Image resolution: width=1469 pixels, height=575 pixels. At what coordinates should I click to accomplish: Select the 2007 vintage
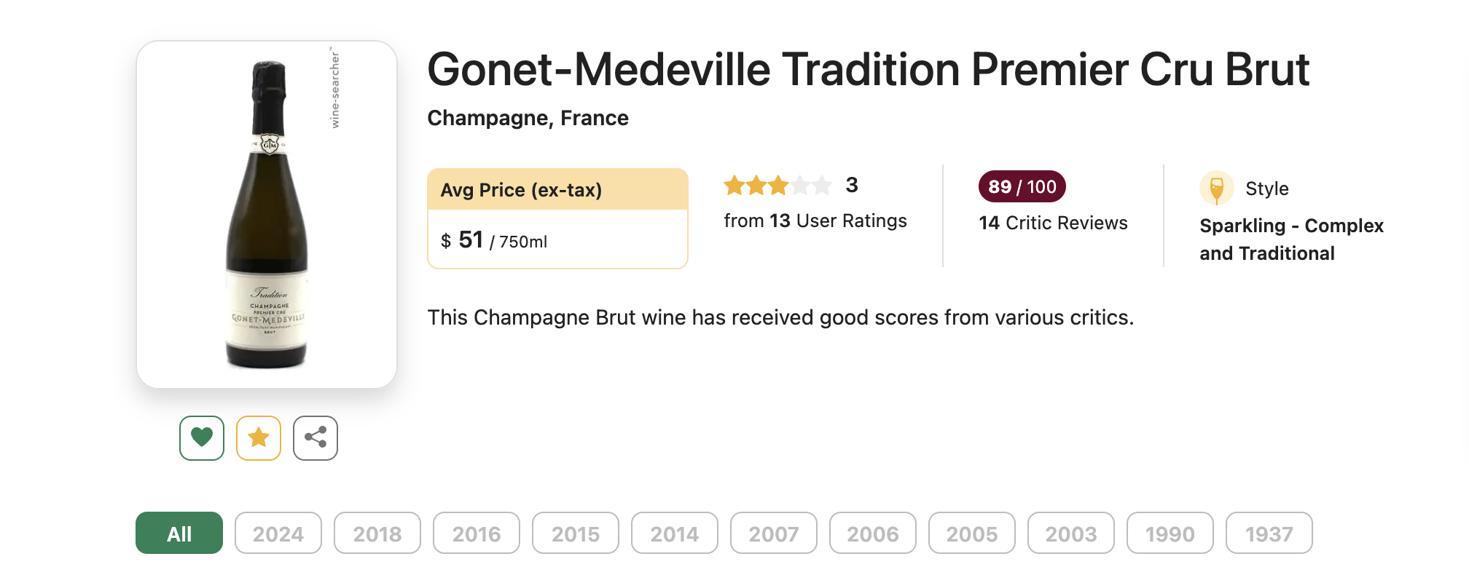pos(774,533)
